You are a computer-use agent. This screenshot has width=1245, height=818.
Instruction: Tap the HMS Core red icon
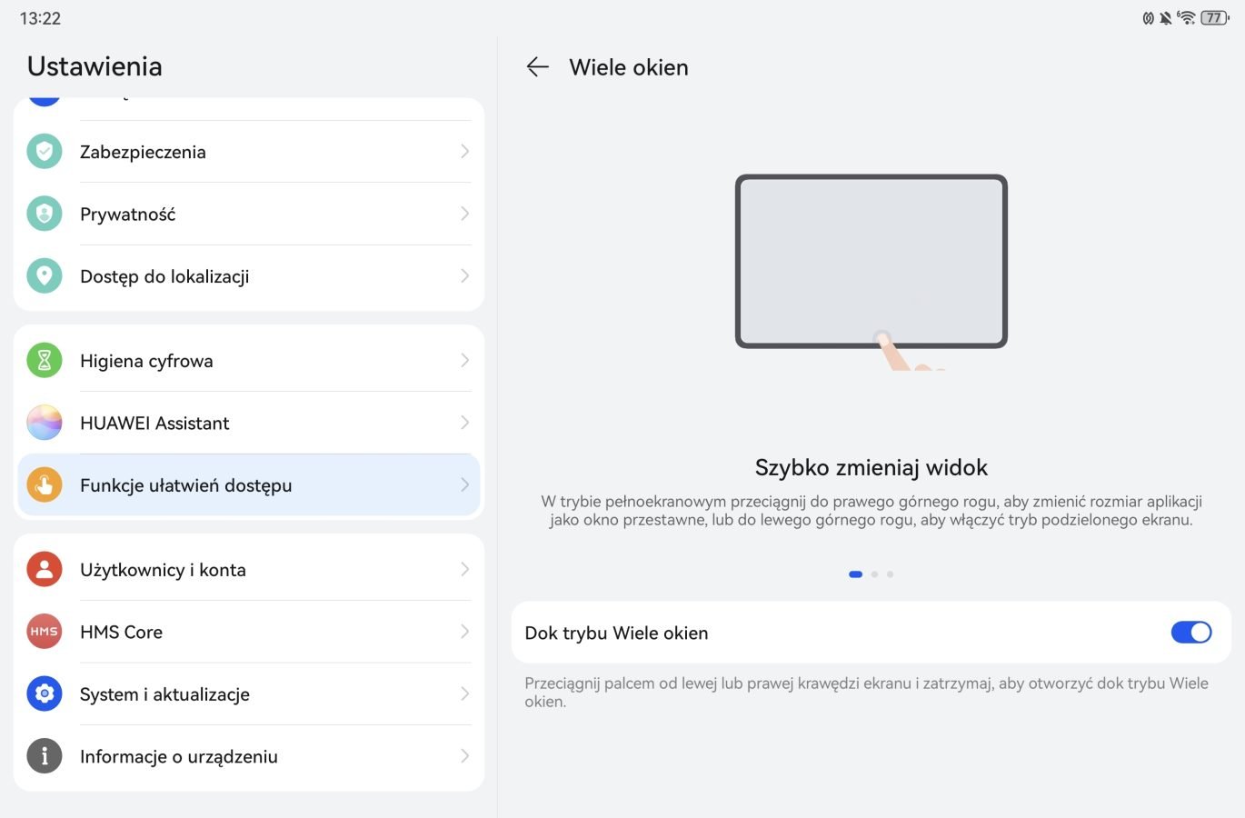point(45,632)
